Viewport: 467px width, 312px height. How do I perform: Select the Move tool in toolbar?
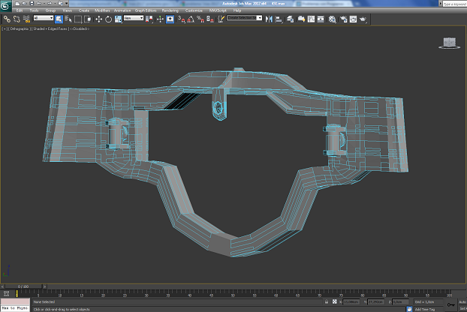98,19
